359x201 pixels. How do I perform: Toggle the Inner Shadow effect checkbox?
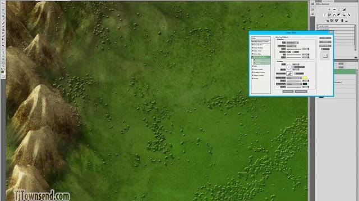coord(252,48)
